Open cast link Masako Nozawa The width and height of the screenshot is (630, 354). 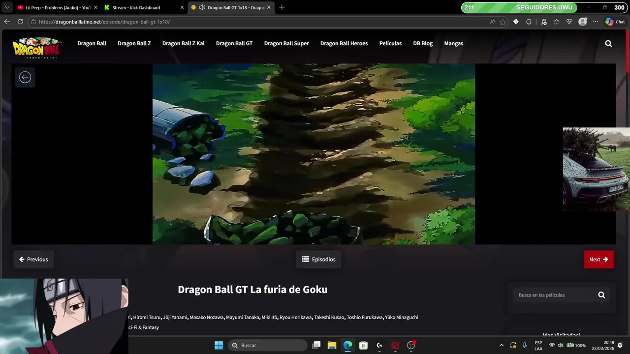tap(207, 317)
